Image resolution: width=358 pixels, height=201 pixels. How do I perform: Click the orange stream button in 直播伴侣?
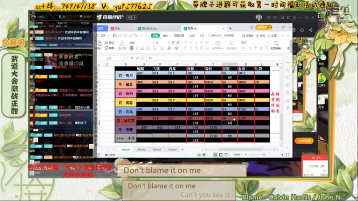point(304,141)
